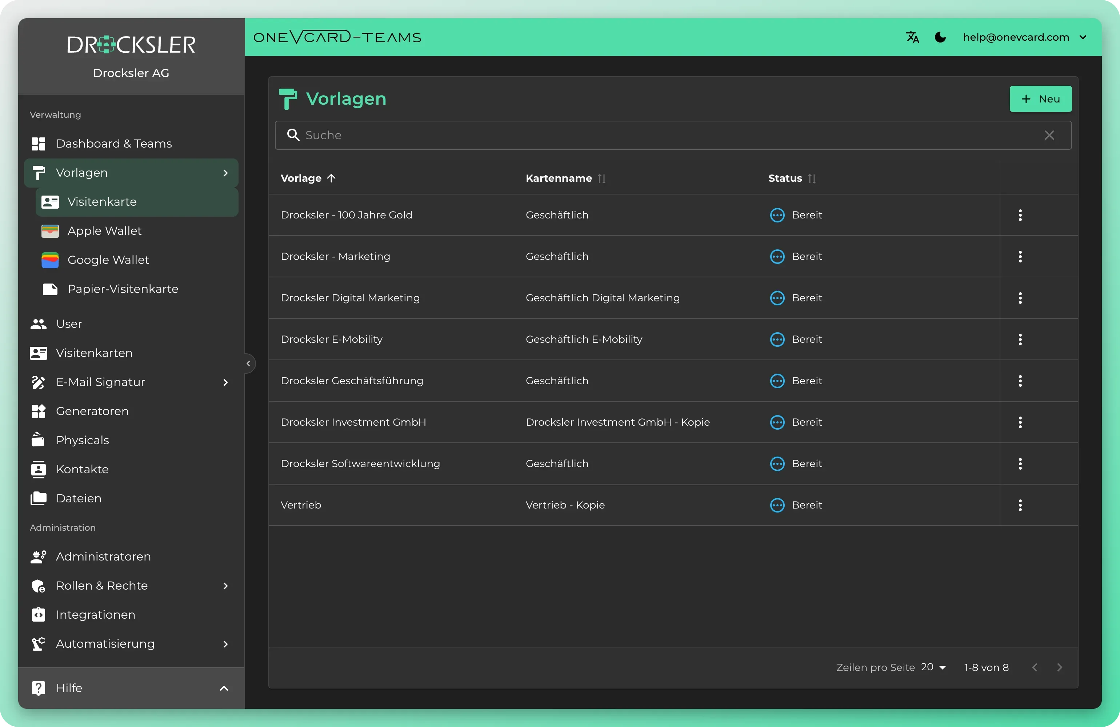The width and height of the screenshot is (1120, 727).
Task: Click status icon of the Vertrieb row
Action: (x=777, y=505)
